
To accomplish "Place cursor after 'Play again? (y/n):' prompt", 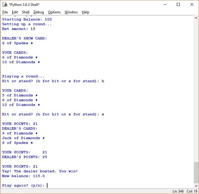I will 47,185.
